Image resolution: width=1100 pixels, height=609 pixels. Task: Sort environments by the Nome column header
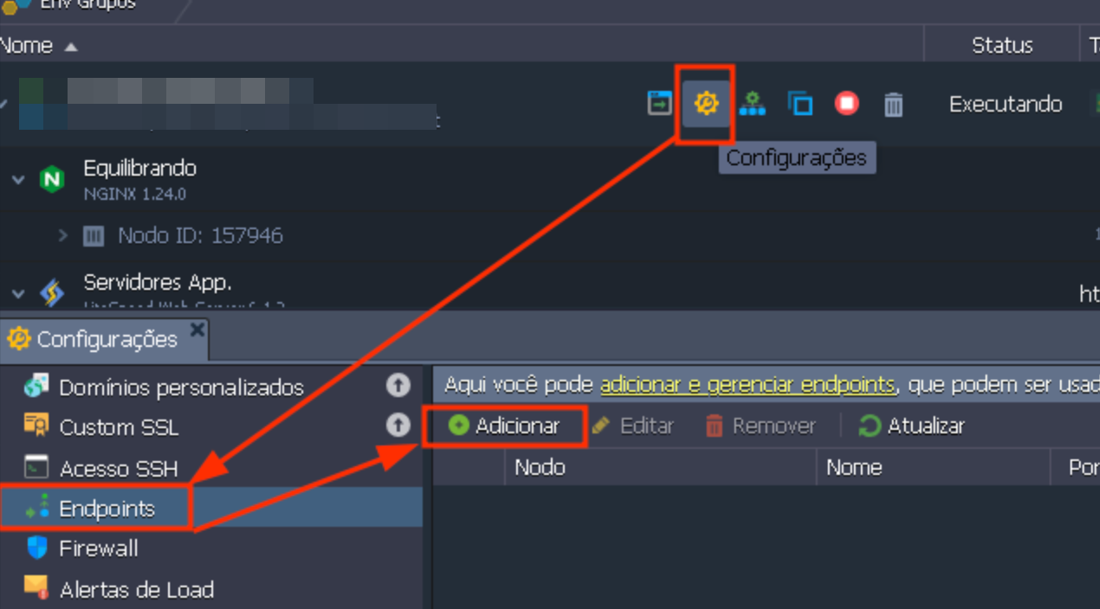pyautogui.click(x=27, y=46)
